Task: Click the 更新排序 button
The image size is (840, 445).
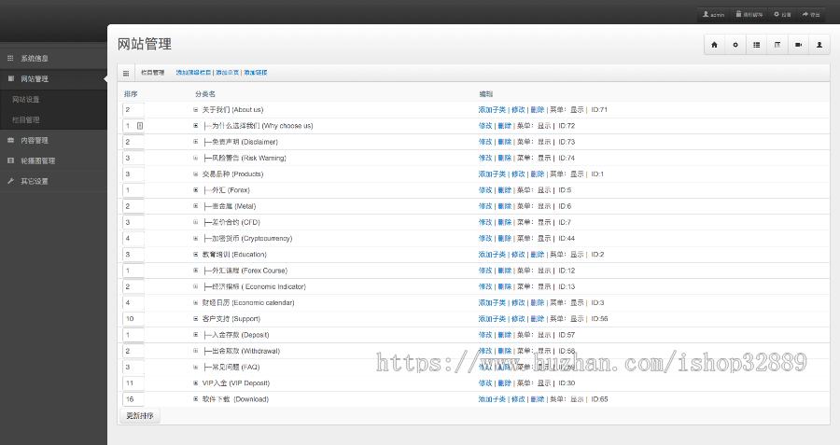Action: [x=140, y=415]
